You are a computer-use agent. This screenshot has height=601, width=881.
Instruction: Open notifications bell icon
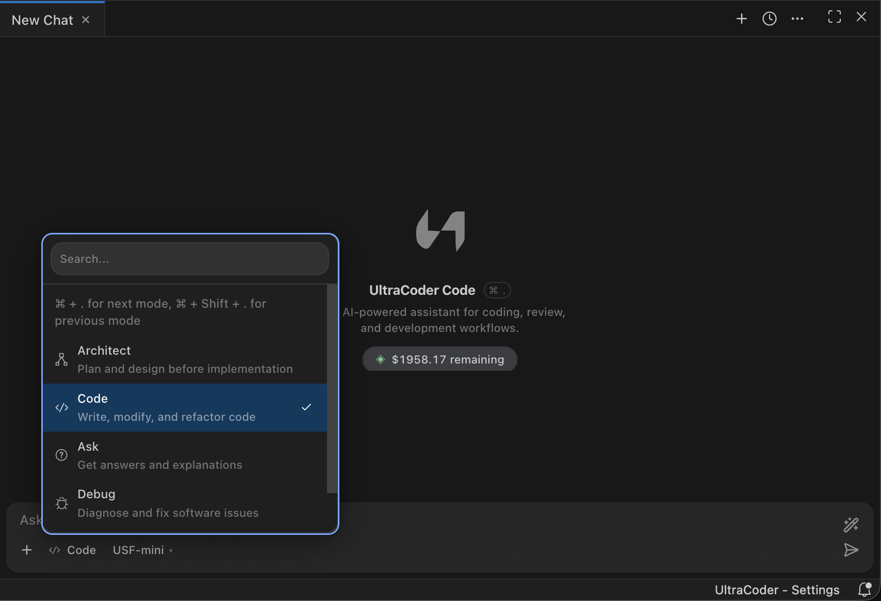pos(865,590)
